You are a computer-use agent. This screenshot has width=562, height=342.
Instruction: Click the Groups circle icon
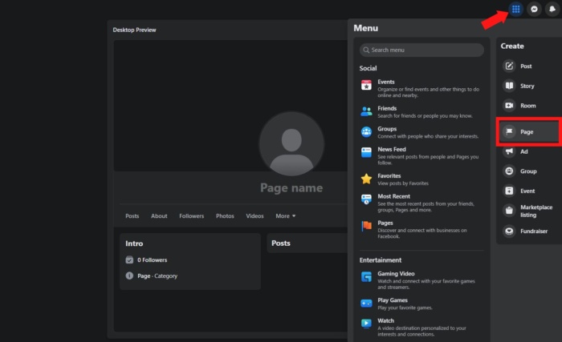(x=366, y=131)
